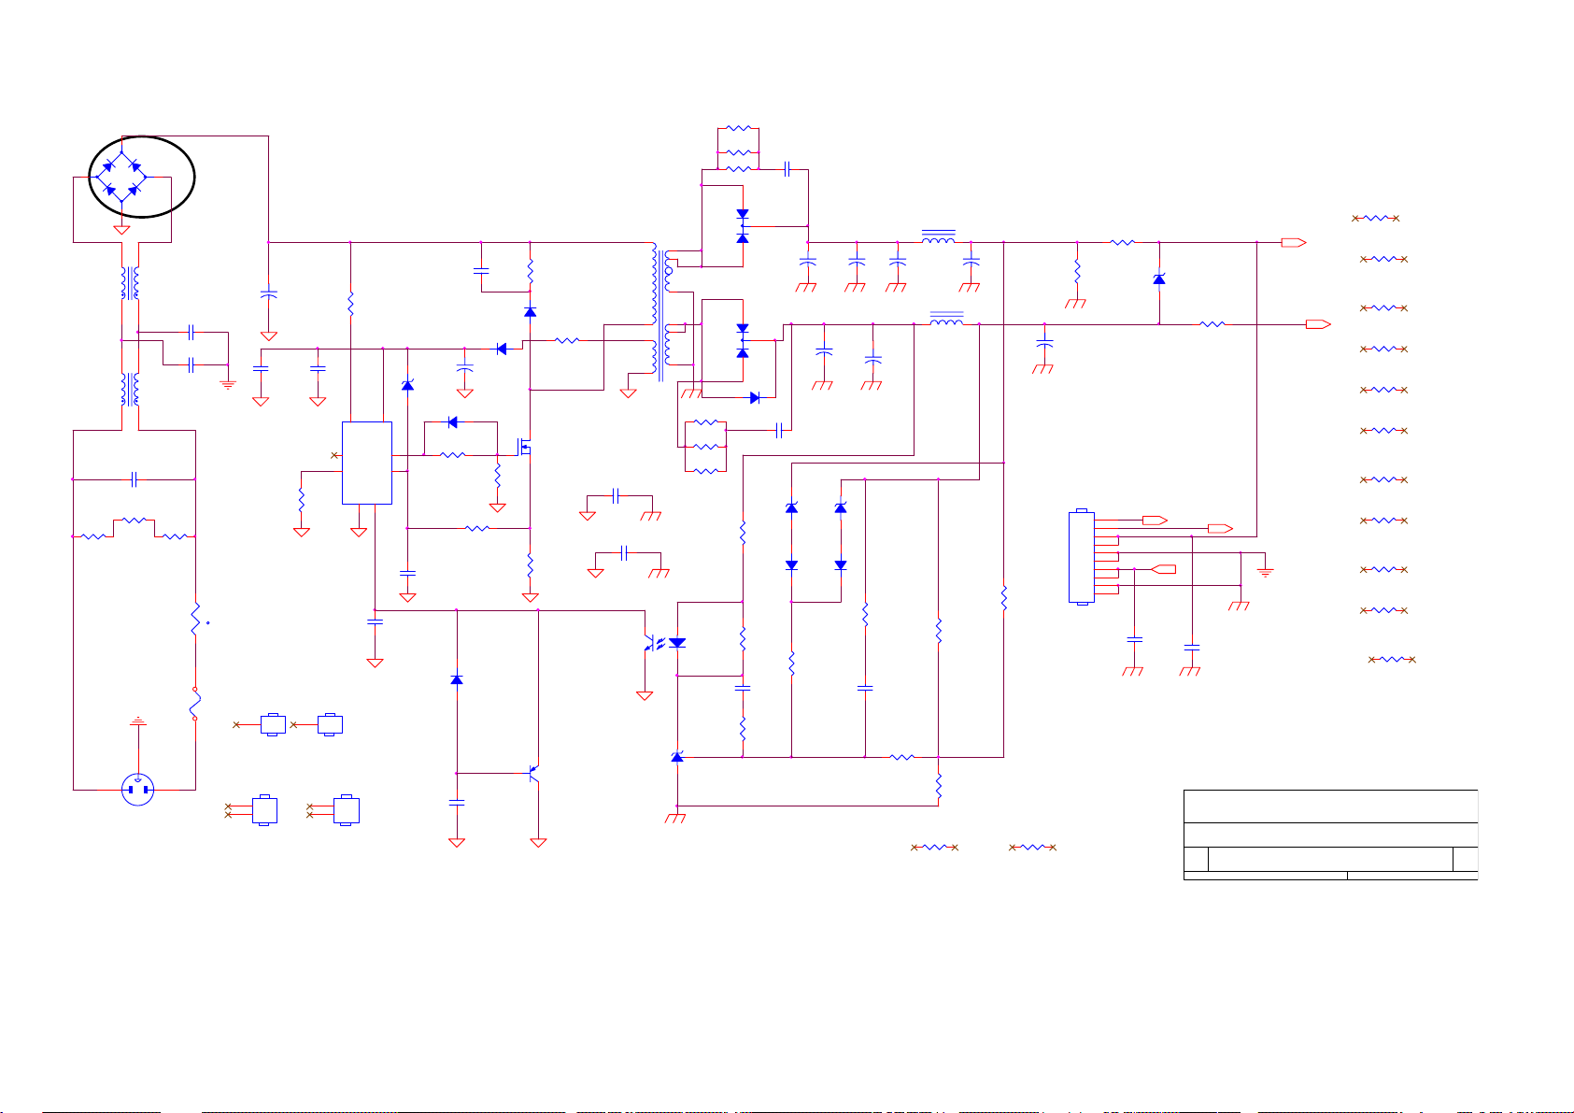Select the earth ground symbol right of the output connector
This screenshot has height=1113, width=1574.
[x=1266, y=572]
